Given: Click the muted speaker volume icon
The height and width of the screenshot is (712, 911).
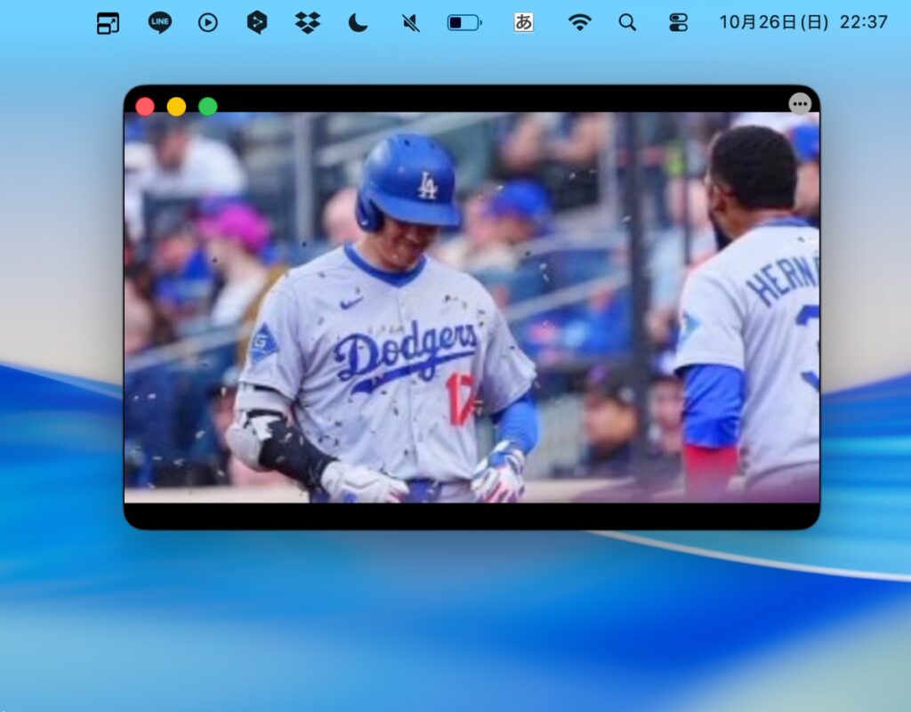Looking at the screenshot, I should tap(410, 23).
